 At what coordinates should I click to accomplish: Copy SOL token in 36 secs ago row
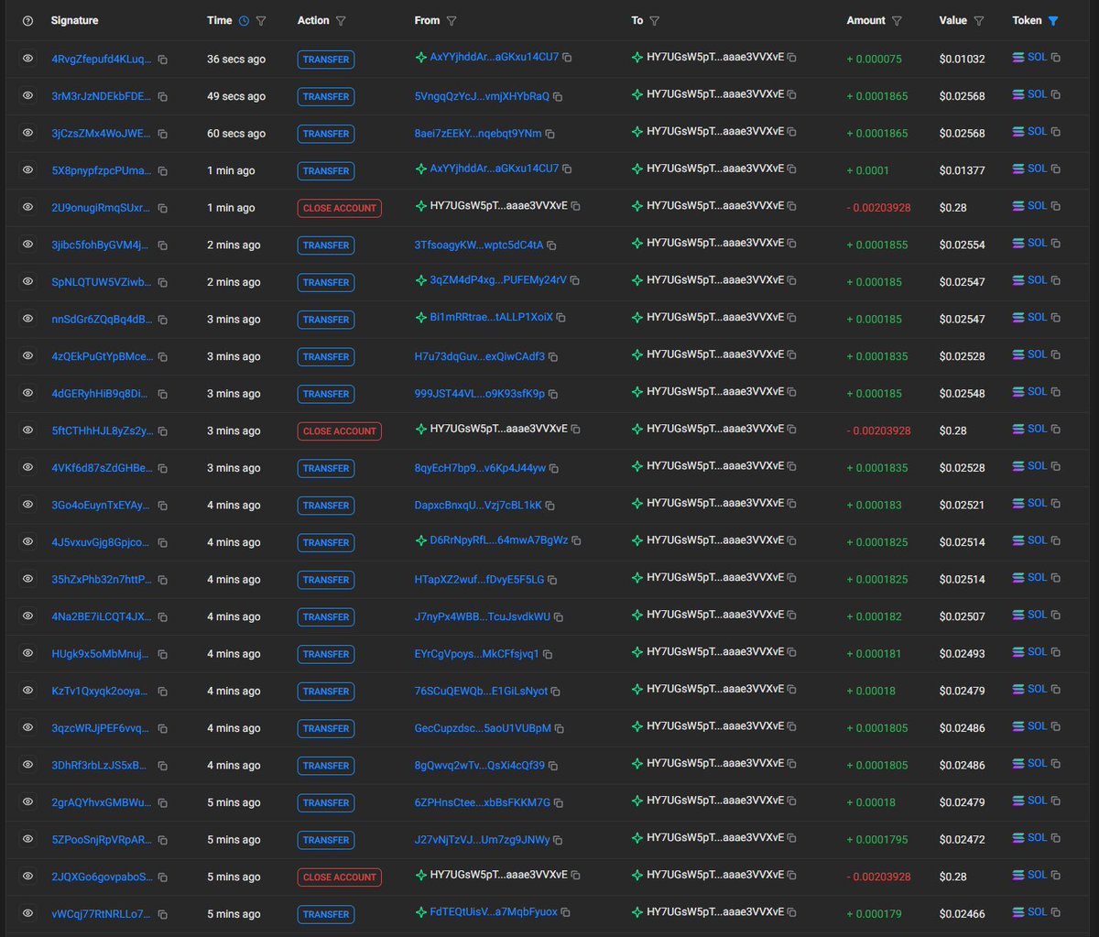[1056, 58]
